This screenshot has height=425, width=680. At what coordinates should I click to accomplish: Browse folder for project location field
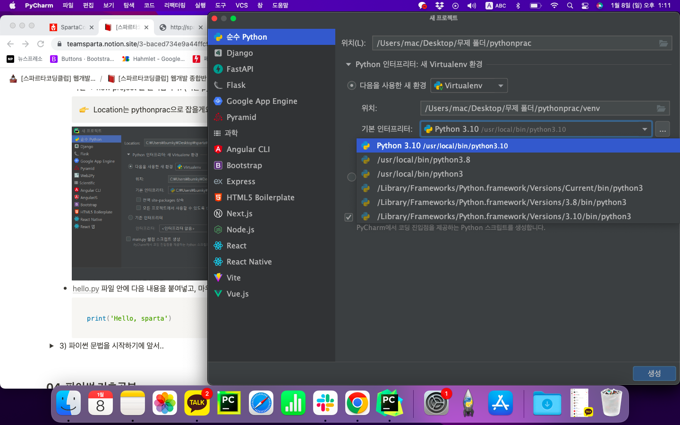coord(663,43)
